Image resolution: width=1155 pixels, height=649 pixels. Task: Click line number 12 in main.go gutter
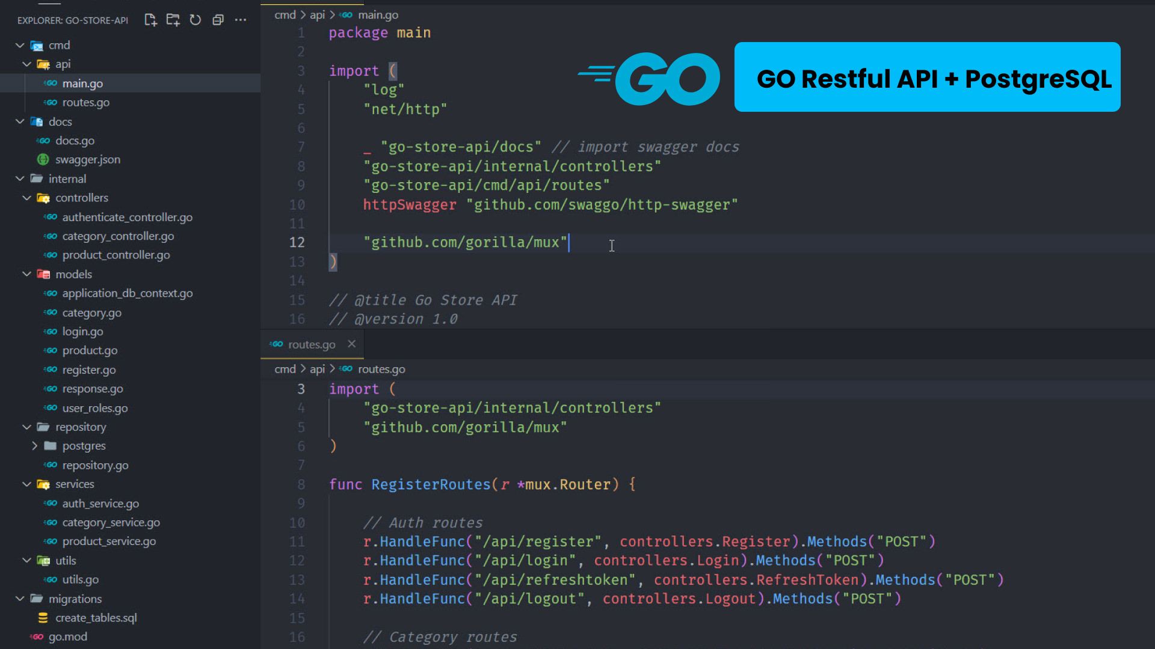tap(297, 242)
